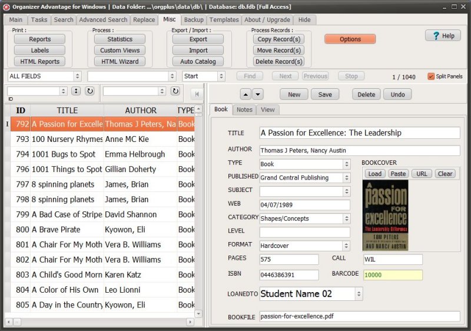Click the refresh icon next to ID filter
471x331 pixels.
click(89, 91)
